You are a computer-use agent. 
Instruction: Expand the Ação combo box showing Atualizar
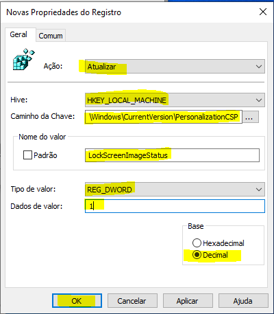[x=175, y=67]
